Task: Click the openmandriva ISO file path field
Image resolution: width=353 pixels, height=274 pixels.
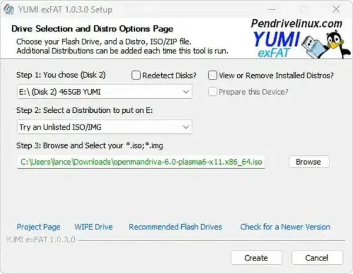Action: [141, 162]
